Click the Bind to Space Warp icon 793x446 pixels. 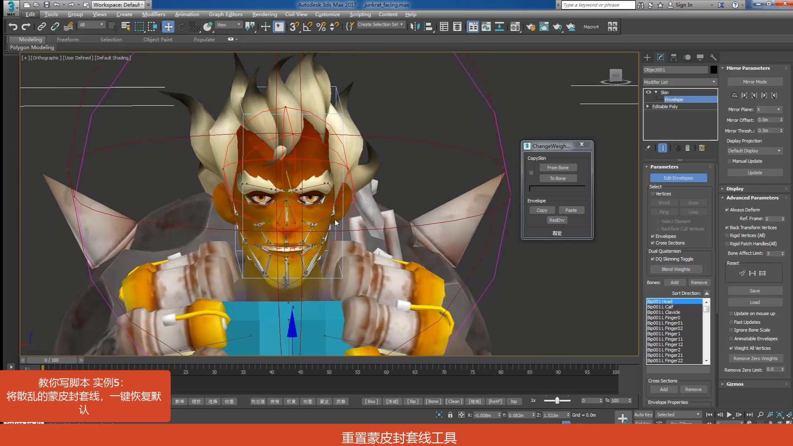(x=69, y=27)
